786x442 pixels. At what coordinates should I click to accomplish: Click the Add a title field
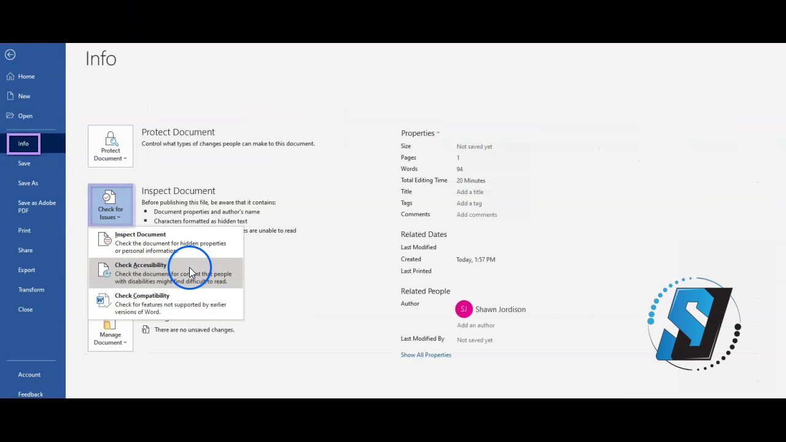pos(470,192)
